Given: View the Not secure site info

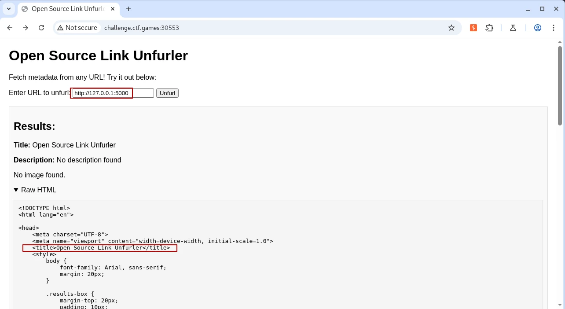Looking at the screenshot, I should [77, 28].
